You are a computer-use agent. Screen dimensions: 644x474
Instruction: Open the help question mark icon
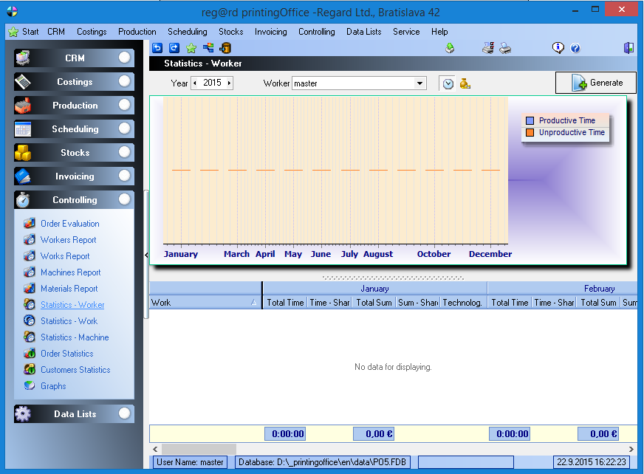coord(575,48)
